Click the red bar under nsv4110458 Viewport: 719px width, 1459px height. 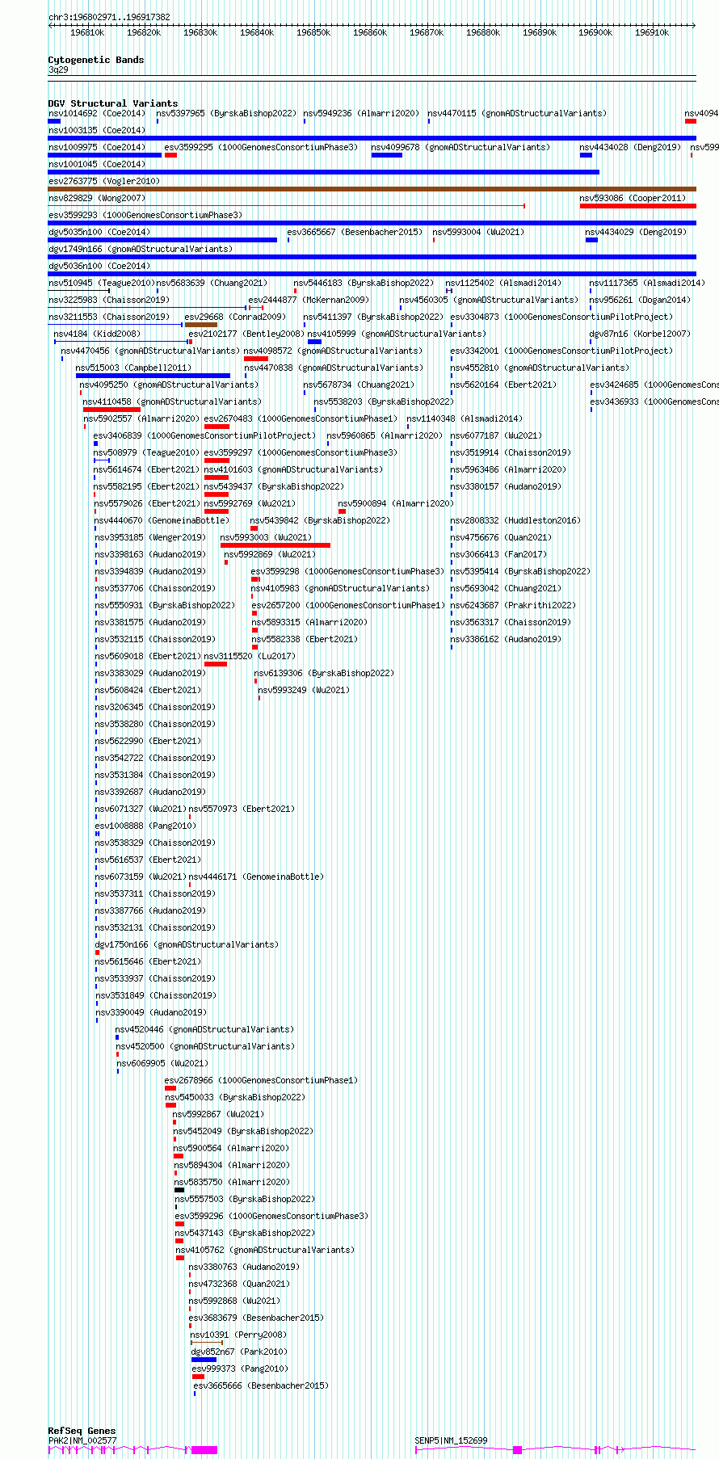coord(111,410)
